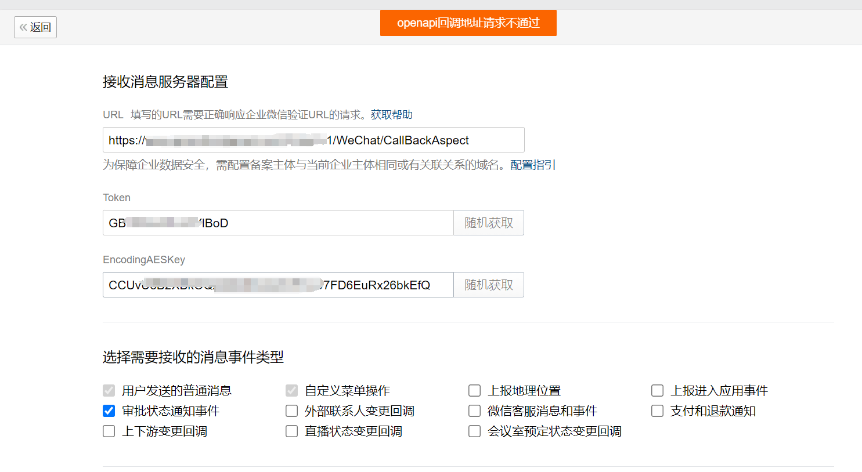Enable the 上下游变更回调 checkbox
The height and width of the screenshot is (472, 862).
[109, 431]
